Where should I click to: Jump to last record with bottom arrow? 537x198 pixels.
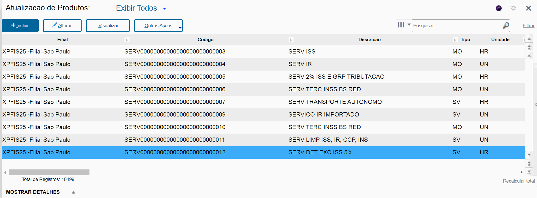tap(529, 172)
